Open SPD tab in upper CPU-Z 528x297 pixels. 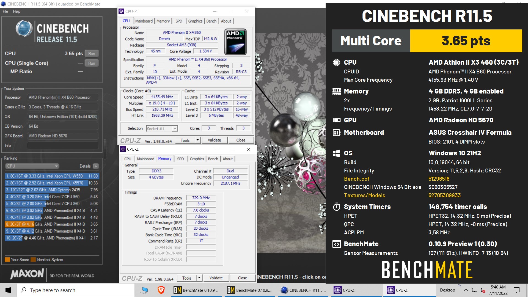[179, 21]
